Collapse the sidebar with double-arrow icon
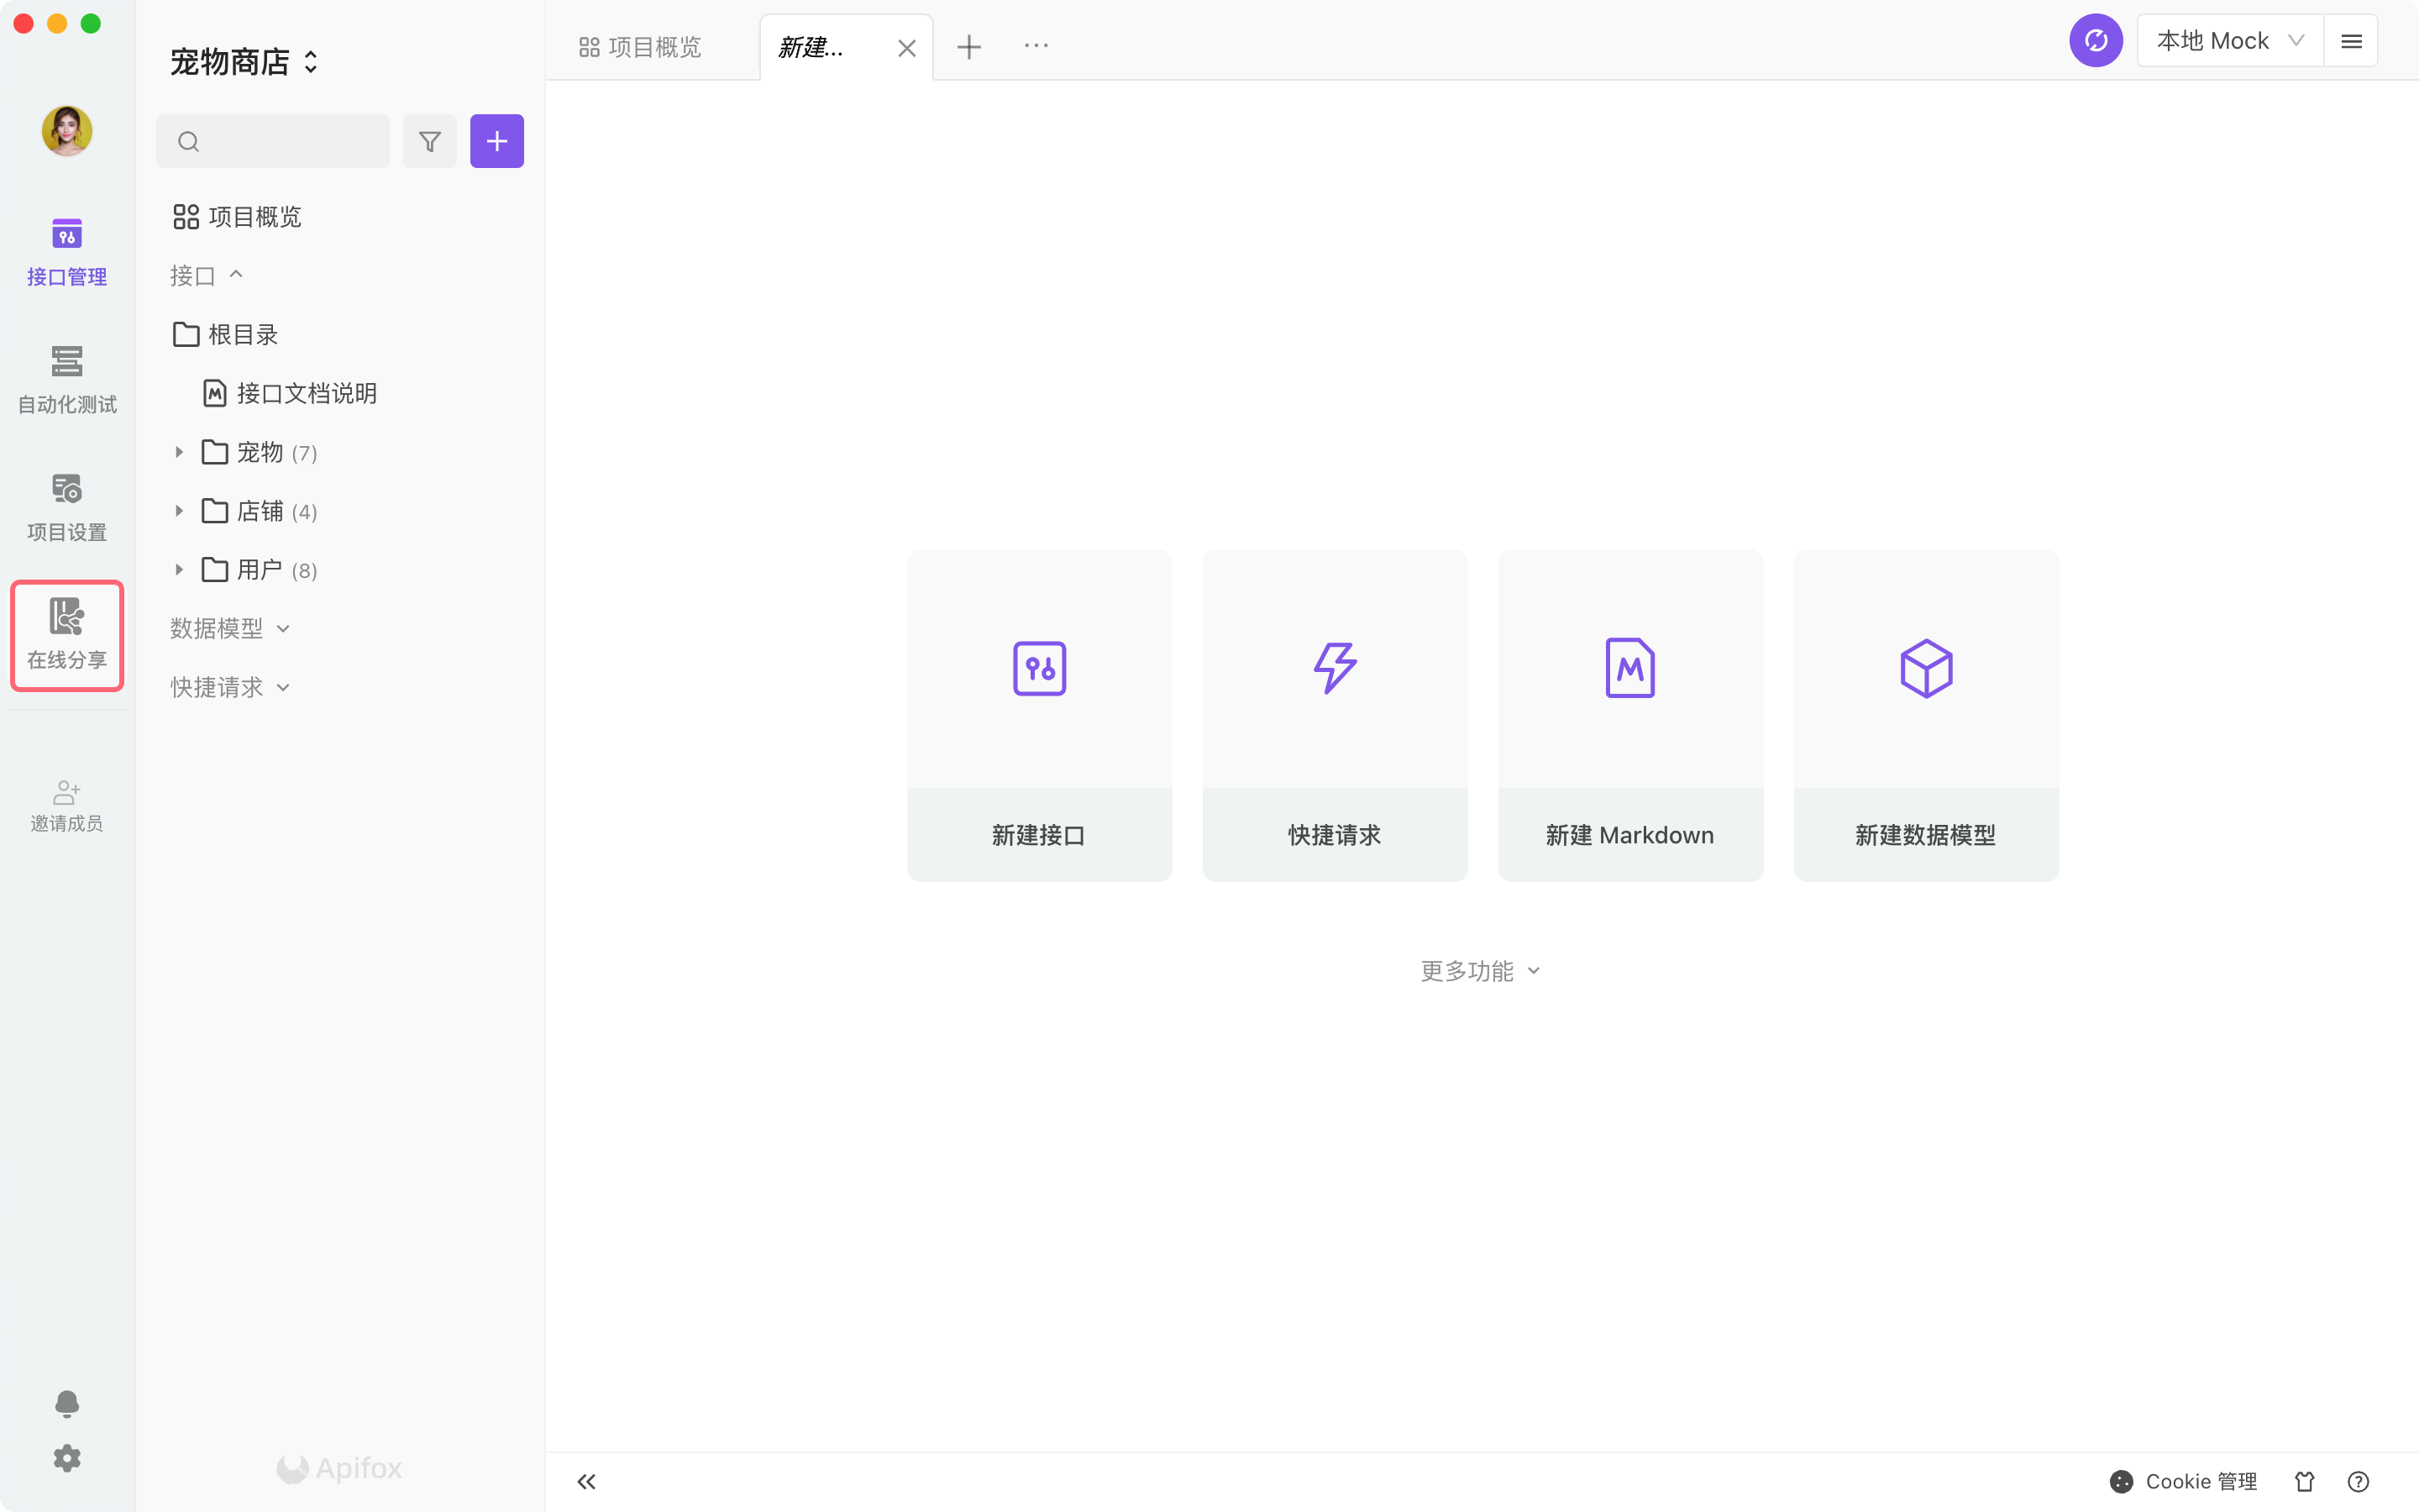The height and width of the screenshot is (1512, 2419). pos(587,1481)
